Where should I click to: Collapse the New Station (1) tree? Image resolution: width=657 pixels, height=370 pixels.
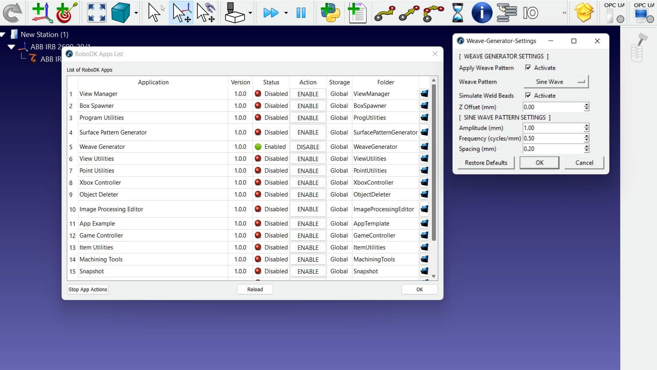tap(3, 35)
